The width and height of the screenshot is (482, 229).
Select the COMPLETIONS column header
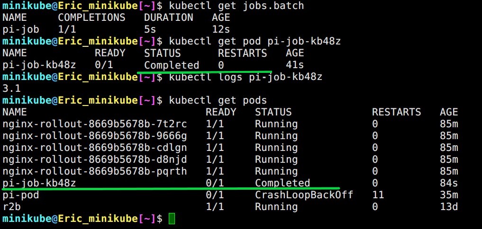click(x=91, y=18)
